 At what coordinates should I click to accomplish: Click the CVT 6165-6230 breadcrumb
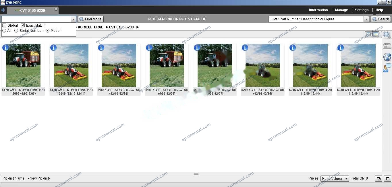pyautogui.click(x=121, y=27)
